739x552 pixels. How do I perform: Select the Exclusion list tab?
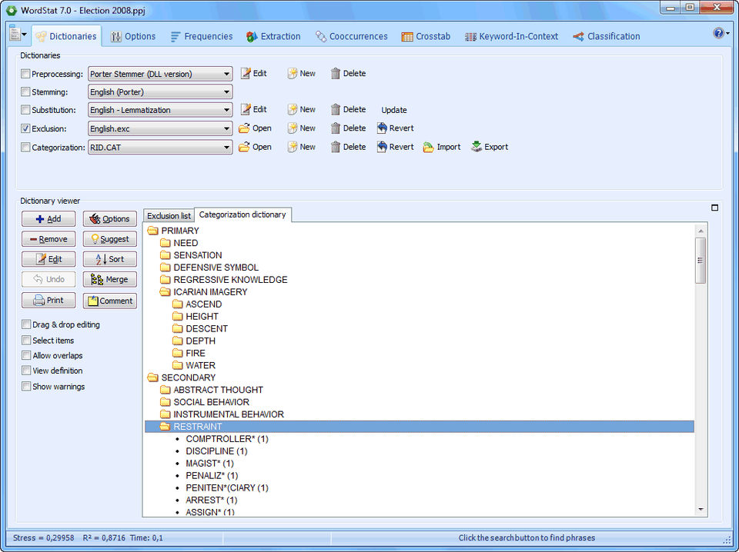169,215
